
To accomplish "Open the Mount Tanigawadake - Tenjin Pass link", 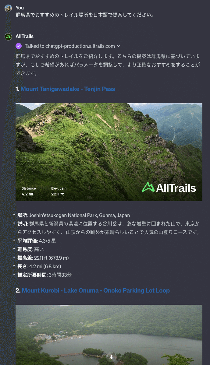I will tap(68, 89).
